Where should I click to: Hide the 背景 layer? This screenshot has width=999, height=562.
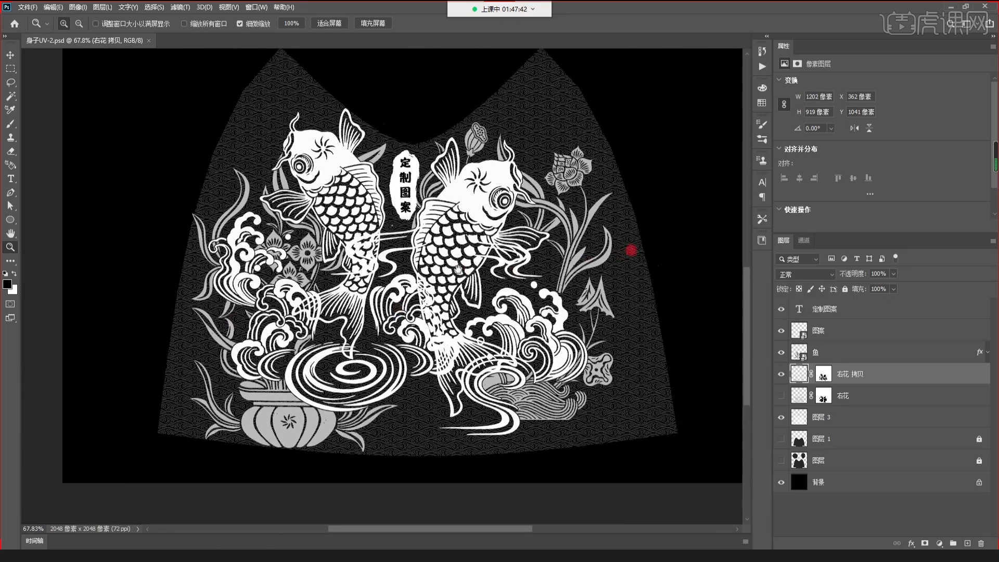(781, 482)
